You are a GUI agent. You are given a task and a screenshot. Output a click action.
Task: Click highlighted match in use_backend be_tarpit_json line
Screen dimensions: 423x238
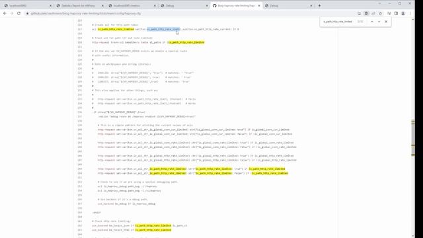(x=153, y=225)
